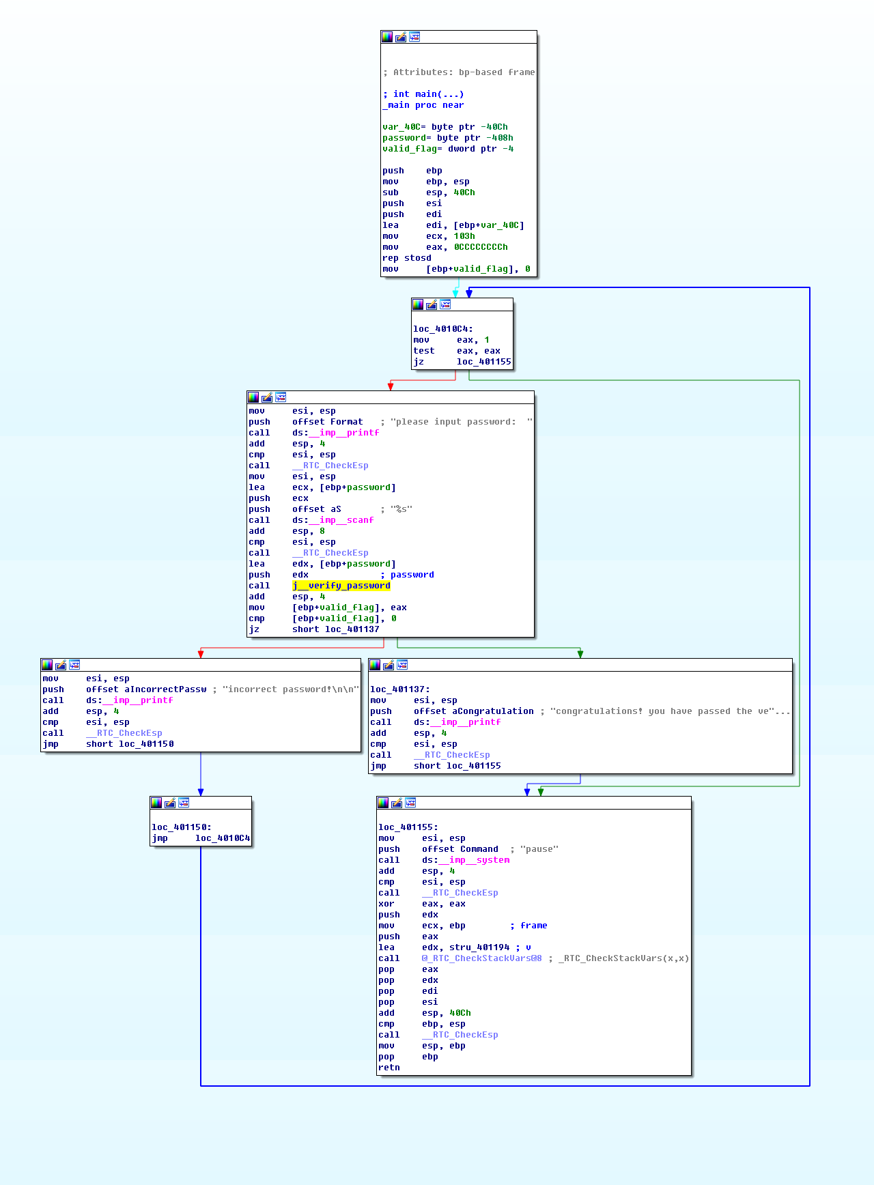Click the 'congratulations' string comment
The height and width of the screenshot is (1185, 874).
665,711
